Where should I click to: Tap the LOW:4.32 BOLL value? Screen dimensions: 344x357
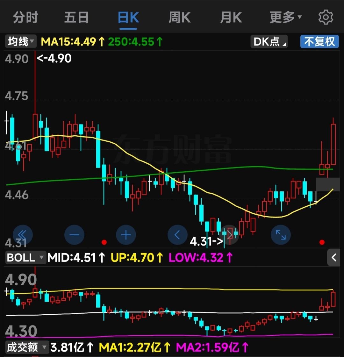[201, 258]
